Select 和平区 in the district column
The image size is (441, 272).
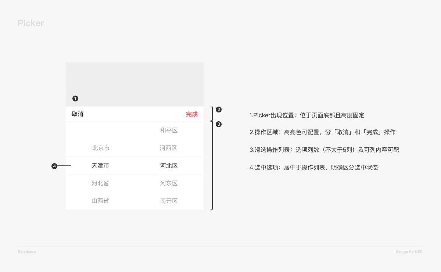coord(169,130)
